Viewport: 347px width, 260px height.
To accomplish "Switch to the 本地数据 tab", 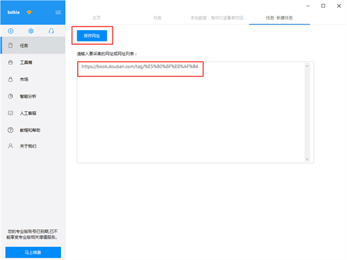I will [218, 18].
